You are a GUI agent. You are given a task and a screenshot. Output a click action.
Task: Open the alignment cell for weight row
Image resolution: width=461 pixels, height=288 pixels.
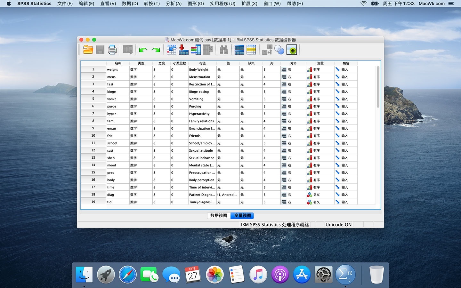pyautogui.click(x=293, y=69)
